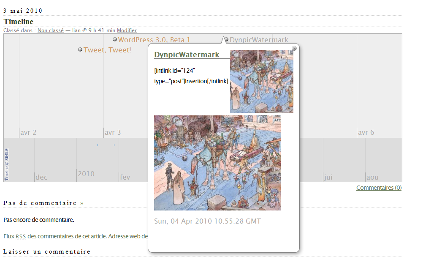The width and height of the screenshot is (423, 265).
Task: Open the DynpicWatermark title link in popup
Action: (187, 55)
